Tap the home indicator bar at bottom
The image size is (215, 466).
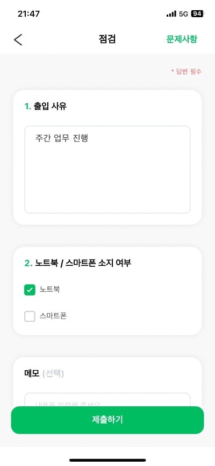pyautogui.click(x=107, y=460)
